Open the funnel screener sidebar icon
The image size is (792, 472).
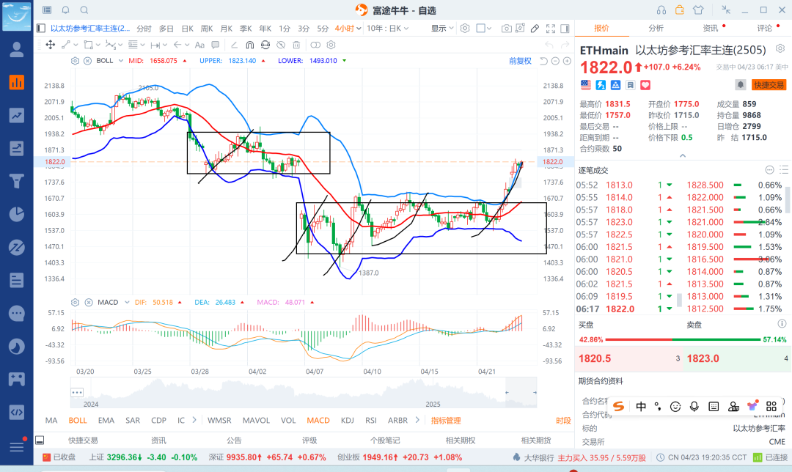pos(17,181)
